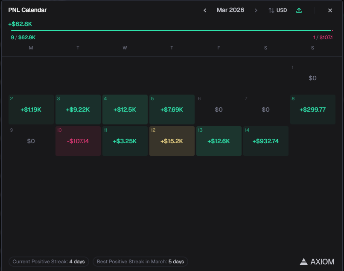Click the M weekday column header
Image resolution: width=344 pixels, height=271 pixels.
click(x=31, y=48)
